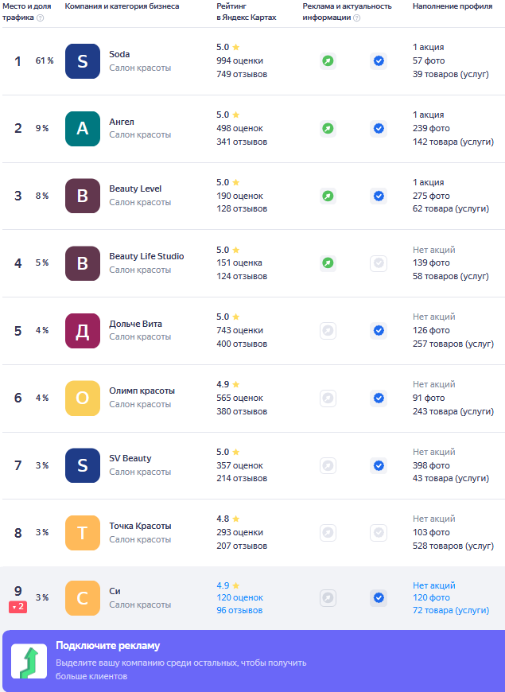Click green advertising icon in Ангел row
The width and height of the screenshot is (505, 692).
pyautogui.click(x=328, y=128)
